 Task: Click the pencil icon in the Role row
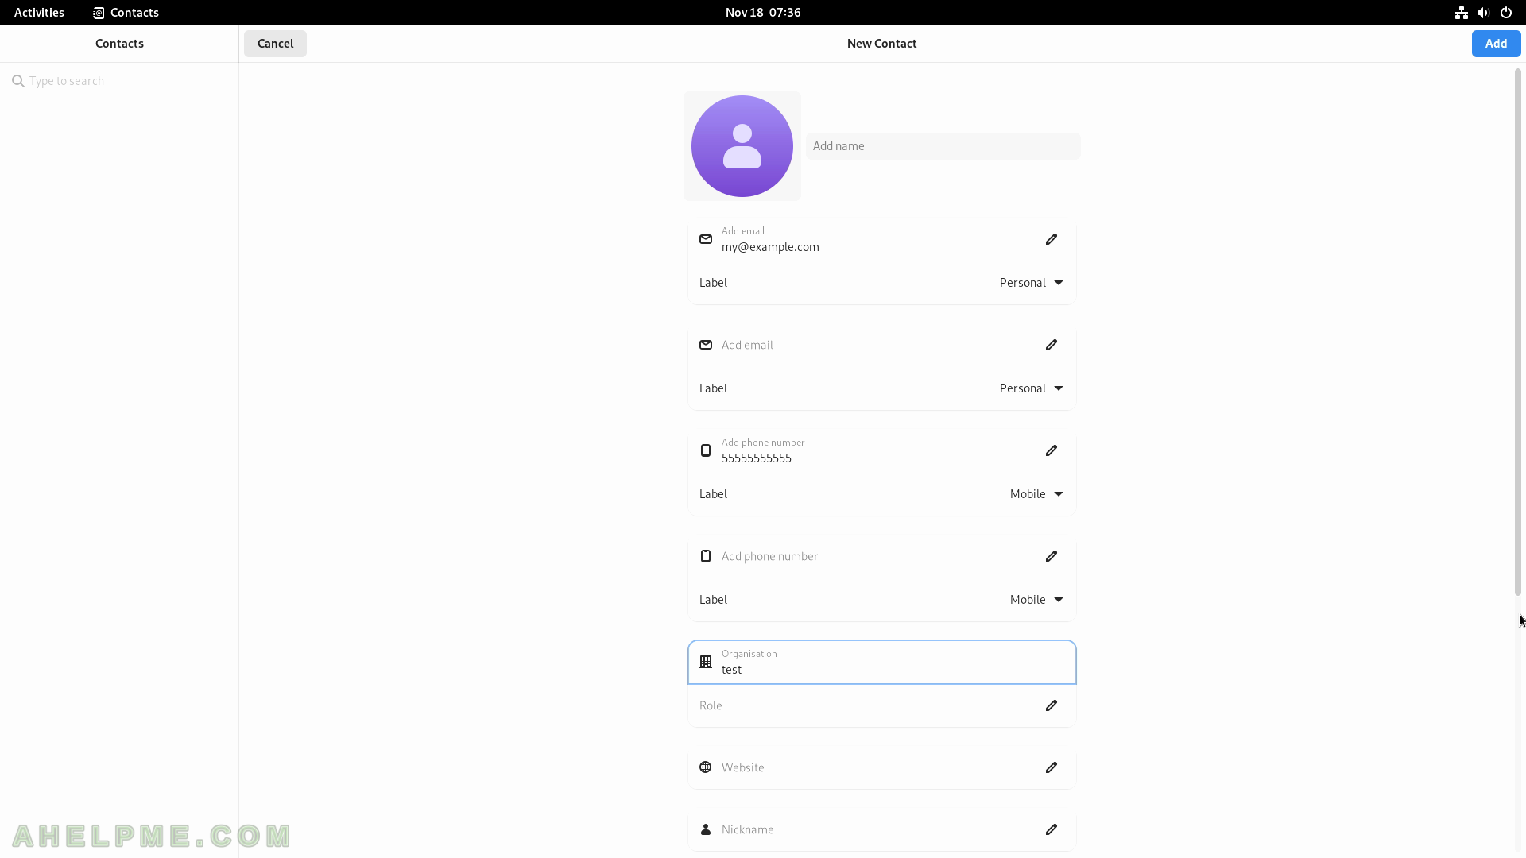coord(1051,705)
